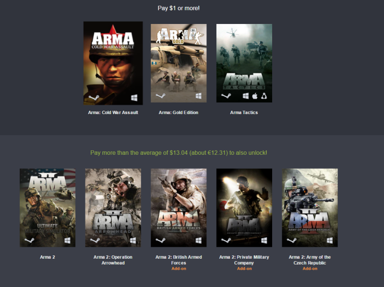Image resolution: width=384 pixels, height=287 pixels.
Task: Click the 'Arma Tactics' title text
Action: point(244,113)
